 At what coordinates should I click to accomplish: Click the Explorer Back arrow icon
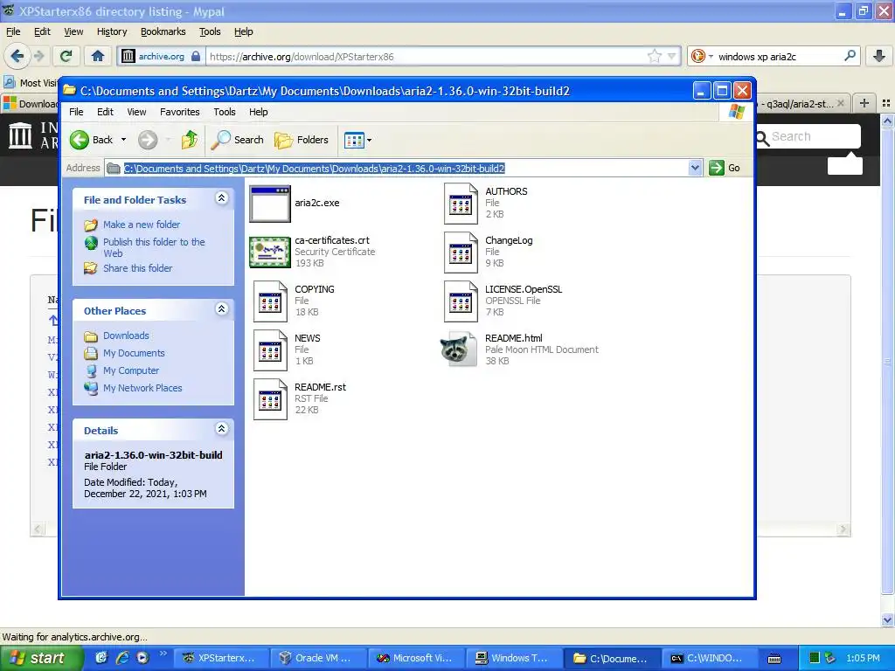[x=80, y=140]
